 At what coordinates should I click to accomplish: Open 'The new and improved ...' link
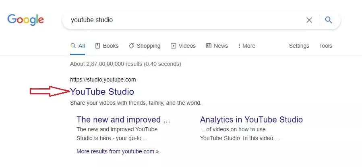click(x=123, y=120)
